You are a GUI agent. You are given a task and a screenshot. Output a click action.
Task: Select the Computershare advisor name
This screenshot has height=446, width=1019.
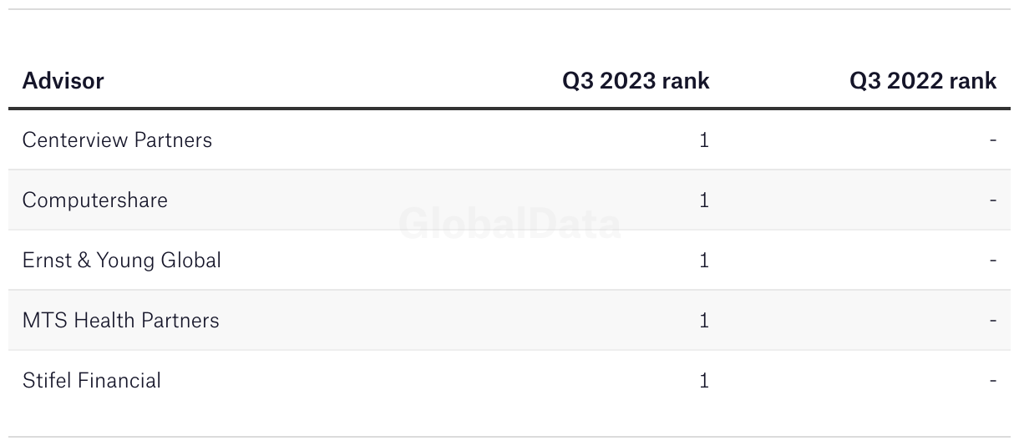94,200
